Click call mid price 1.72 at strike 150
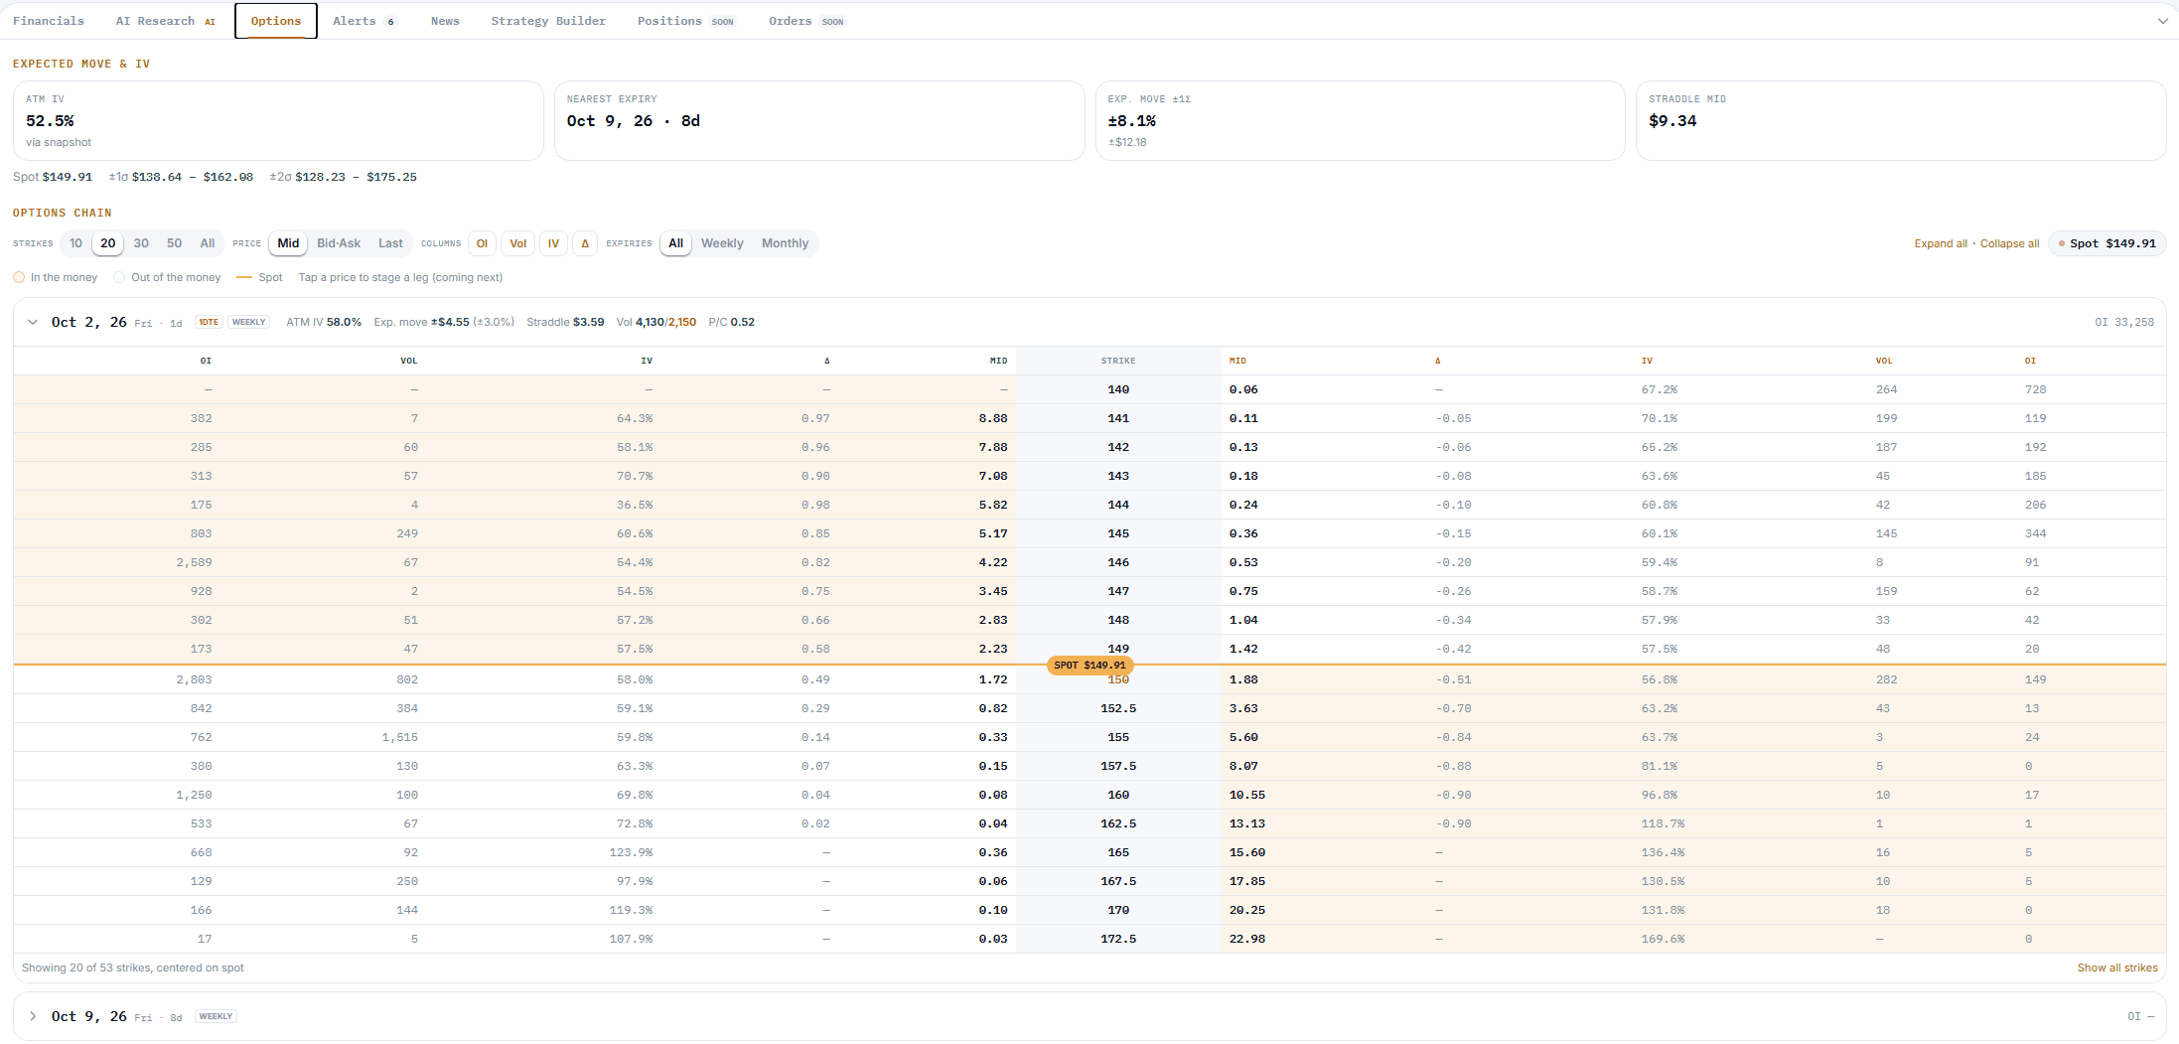 point(992,679)
